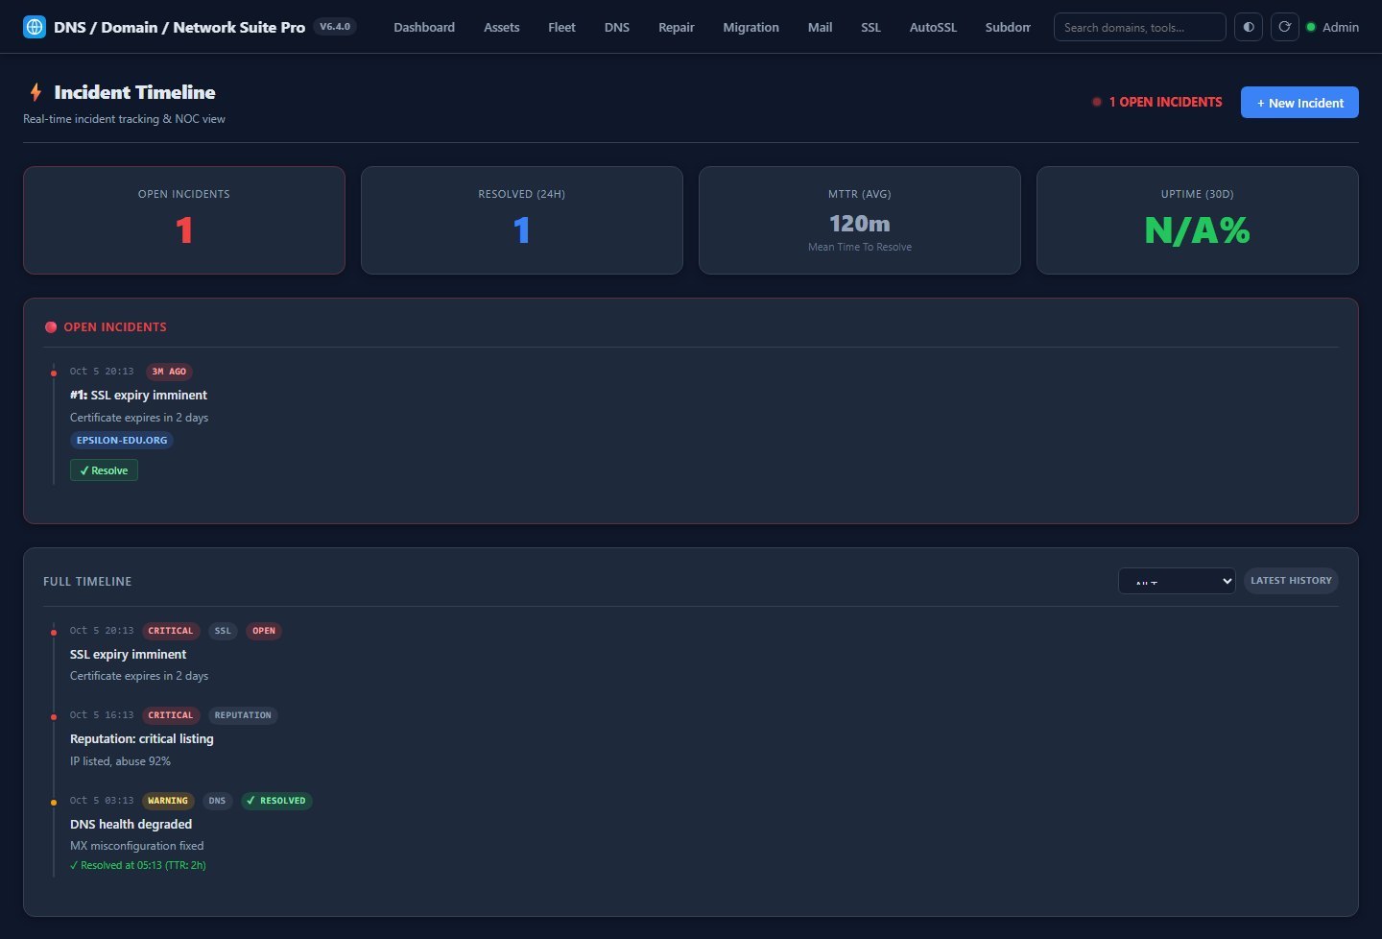This screenshot has width=1382, height=939.
Task: Click the "#1: SSL expiry imminent" incident title
Action: point(138,395)
